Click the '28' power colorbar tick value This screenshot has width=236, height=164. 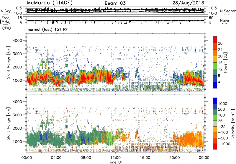pos(220,43)
